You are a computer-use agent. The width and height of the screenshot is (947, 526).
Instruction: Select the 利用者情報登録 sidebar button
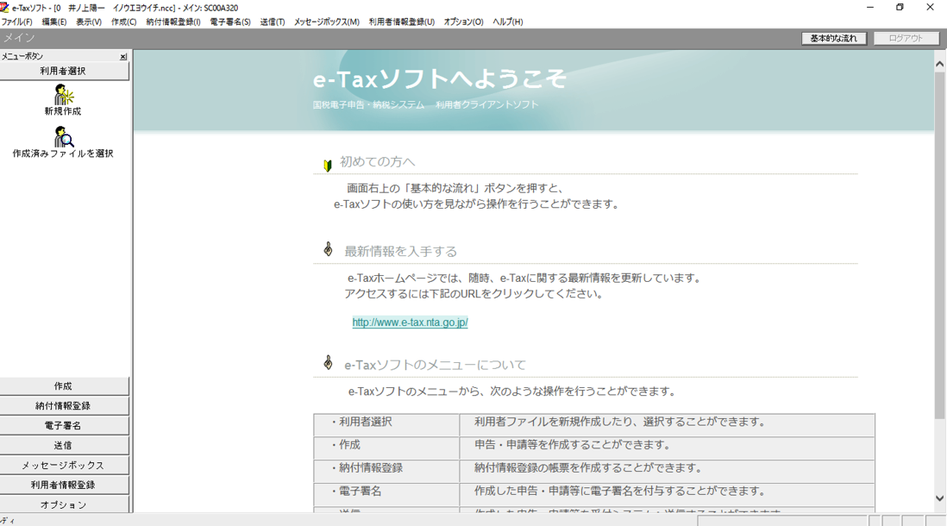[64, 485]
